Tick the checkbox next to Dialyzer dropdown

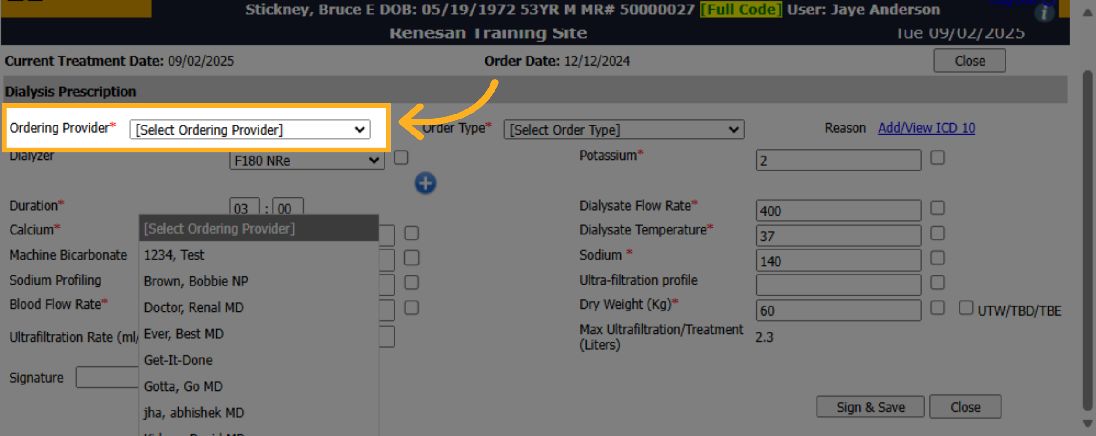[401, 157]
